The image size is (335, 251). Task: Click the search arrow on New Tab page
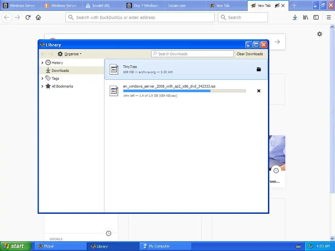click(277, 42)
